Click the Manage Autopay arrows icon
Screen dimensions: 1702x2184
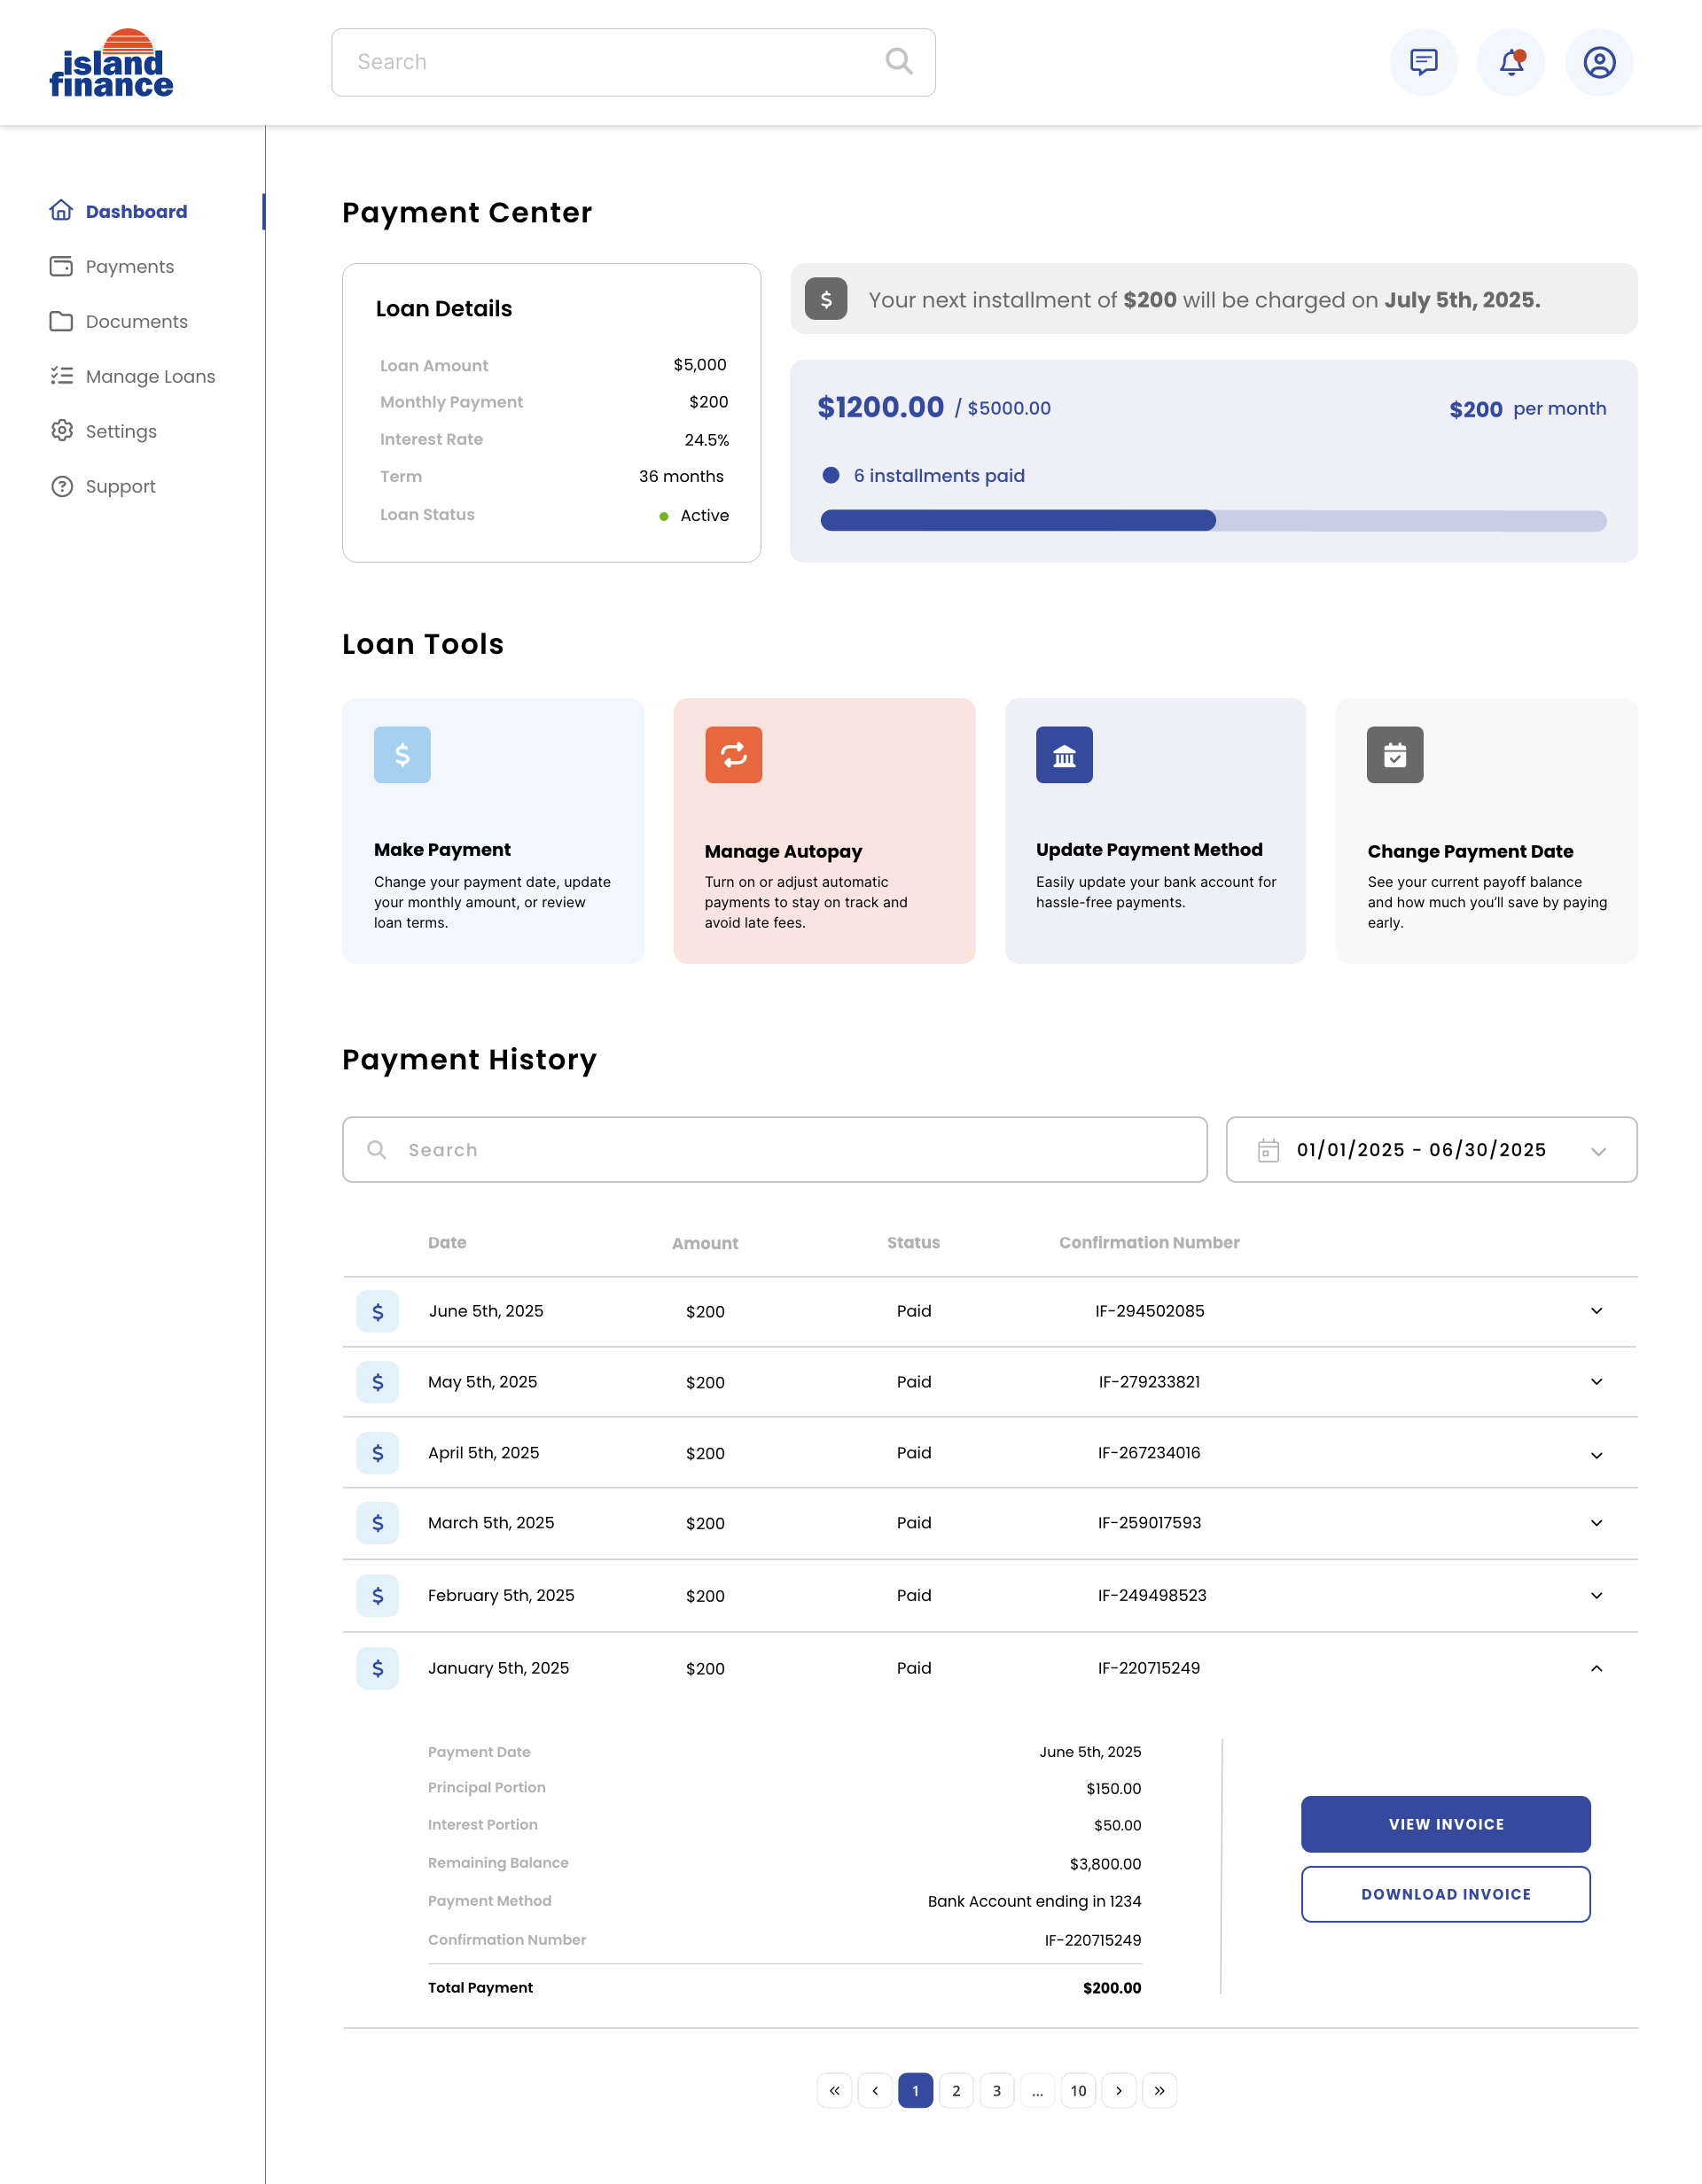(733, 754)
